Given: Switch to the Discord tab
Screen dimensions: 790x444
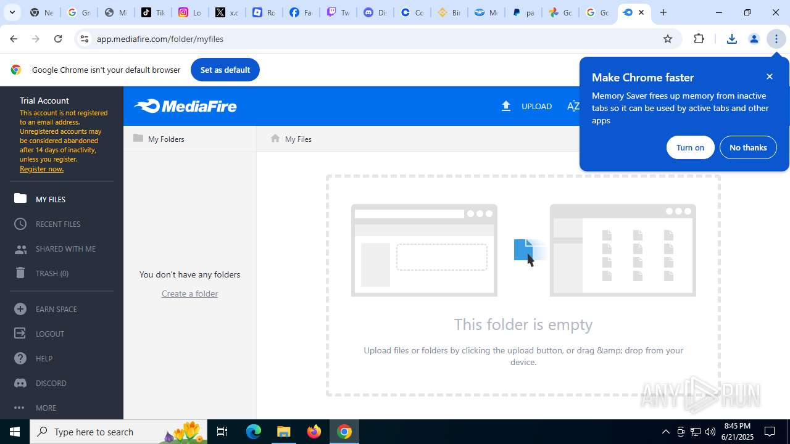Looking at the screenshot, I should coord(375,12).
